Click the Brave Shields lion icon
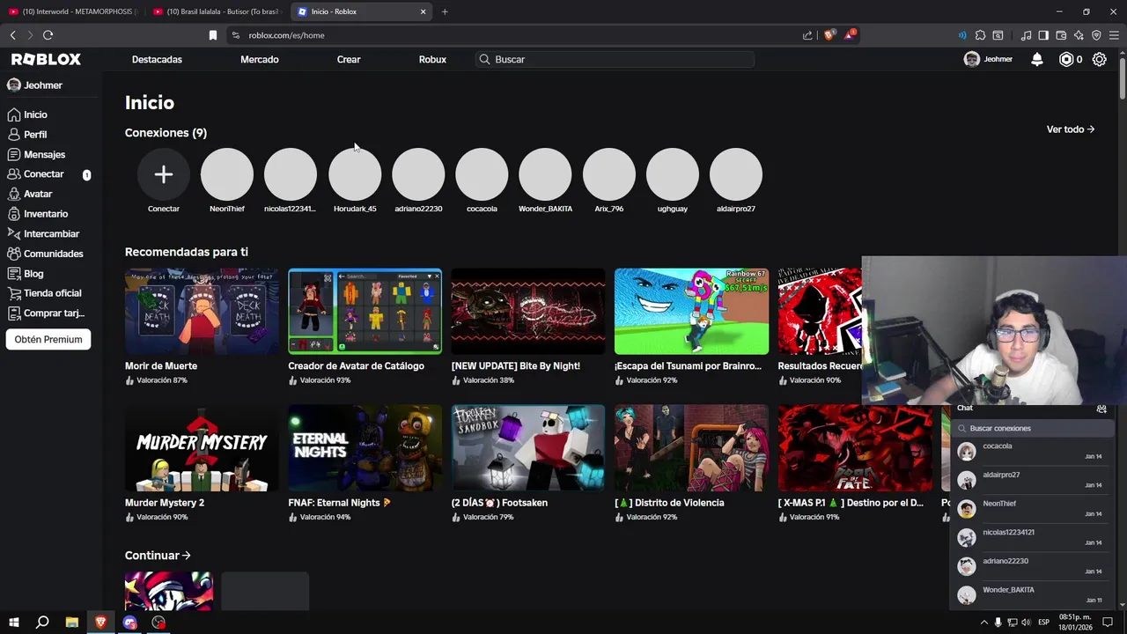The width and height of the screenshot is (1127, 634). tap(829, 35)
